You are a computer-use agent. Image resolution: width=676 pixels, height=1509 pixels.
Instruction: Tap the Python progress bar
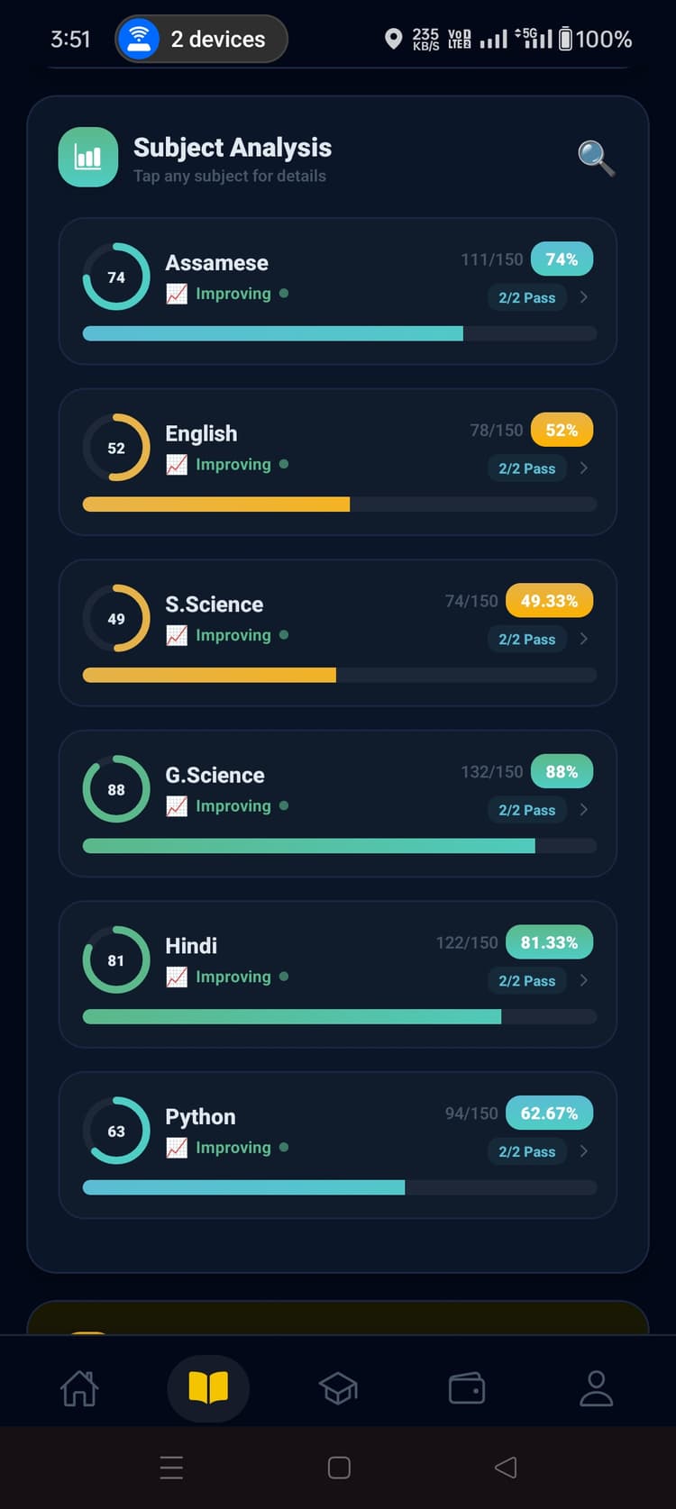click(x=338, y=1186)
